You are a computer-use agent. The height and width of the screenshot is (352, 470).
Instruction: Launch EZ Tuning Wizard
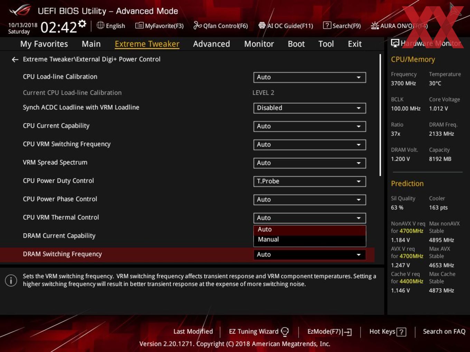pyautogui.click(x=259, y=332)
